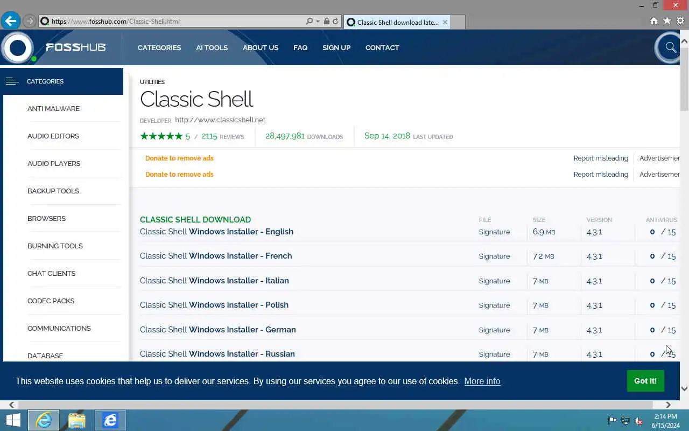This screenshot has width=689, height=431.
Task: Open the browser Tools gear icon
Action: (x=680, y=21)
